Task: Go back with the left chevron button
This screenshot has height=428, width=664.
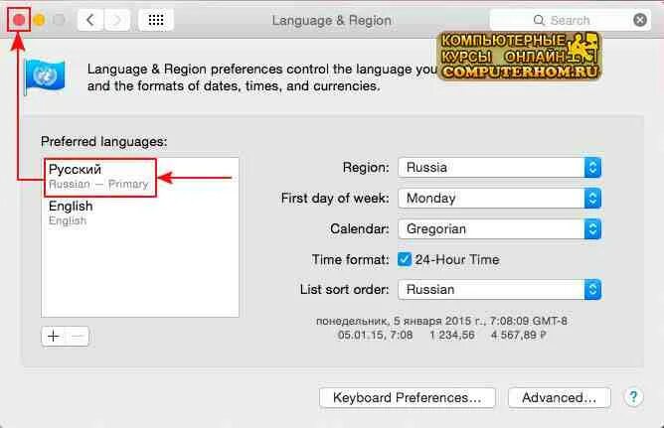Action: coord(90,20)
